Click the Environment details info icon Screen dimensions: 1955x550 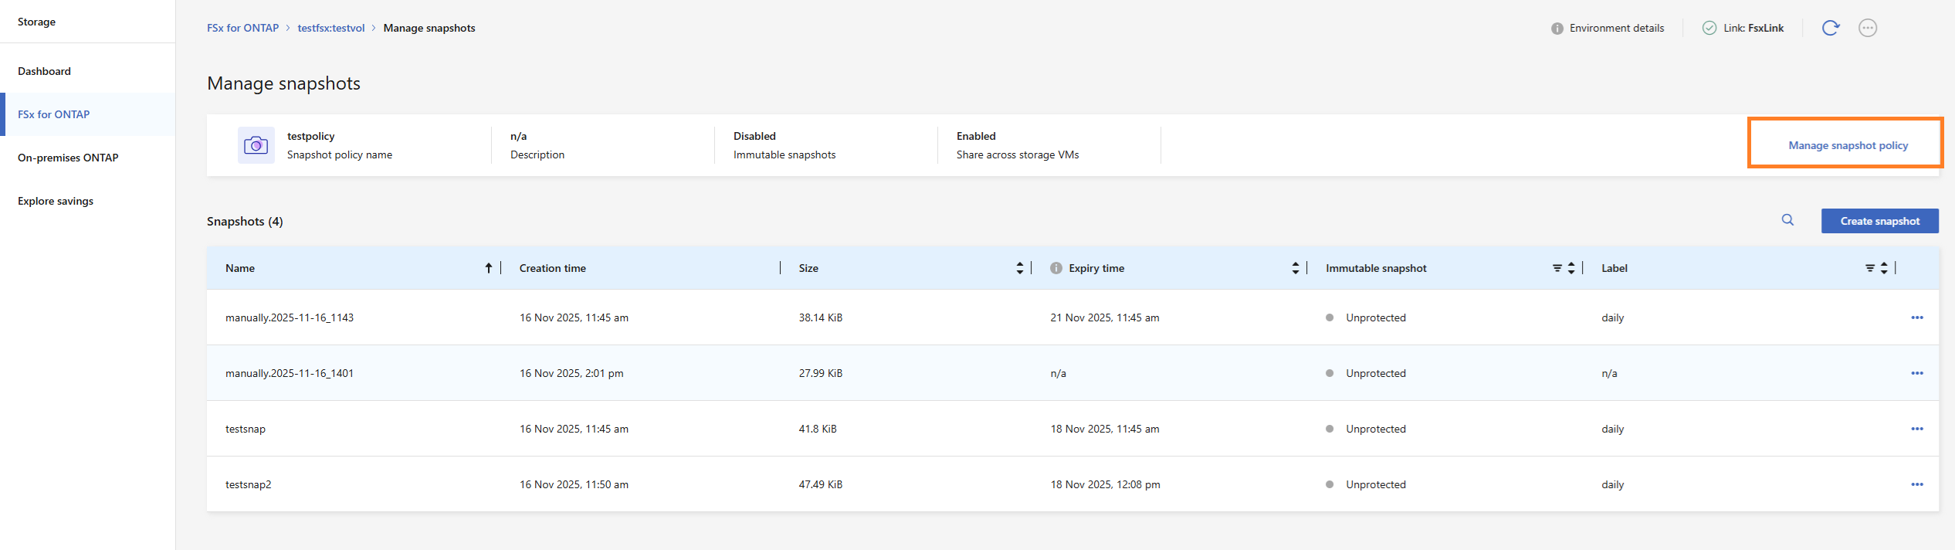[x=1557, y=29]
